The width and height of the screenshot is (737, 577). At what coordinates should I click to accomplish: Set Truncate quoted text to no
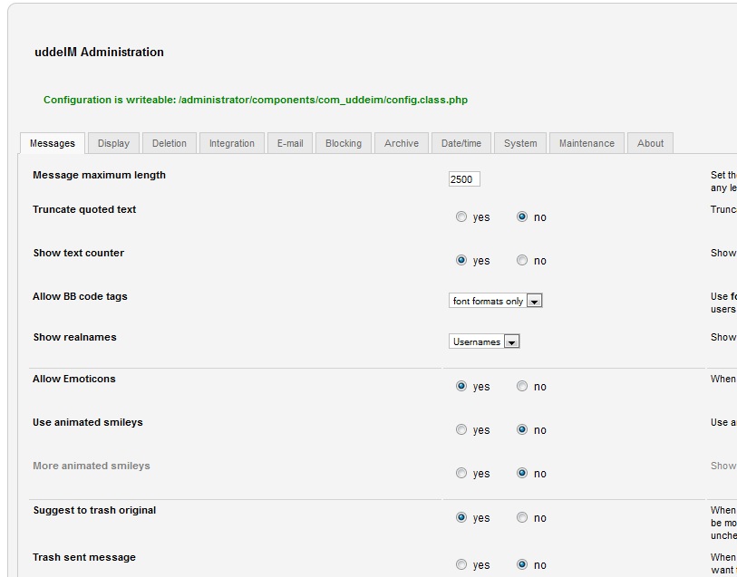[x=522, y=216]
